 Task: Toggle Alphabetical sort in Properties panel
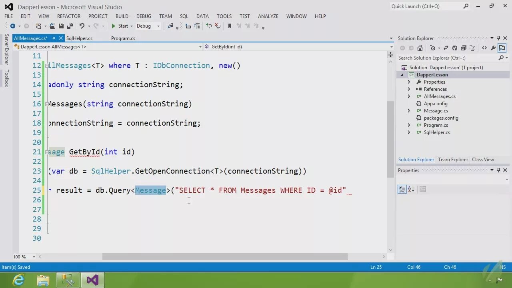411,189
